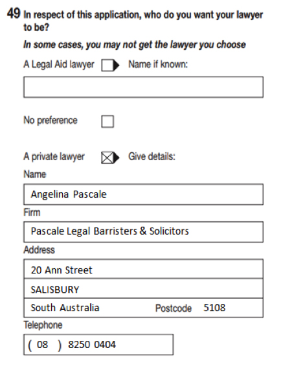
Task: Click the South Australia state field
Action: (65, 308)
